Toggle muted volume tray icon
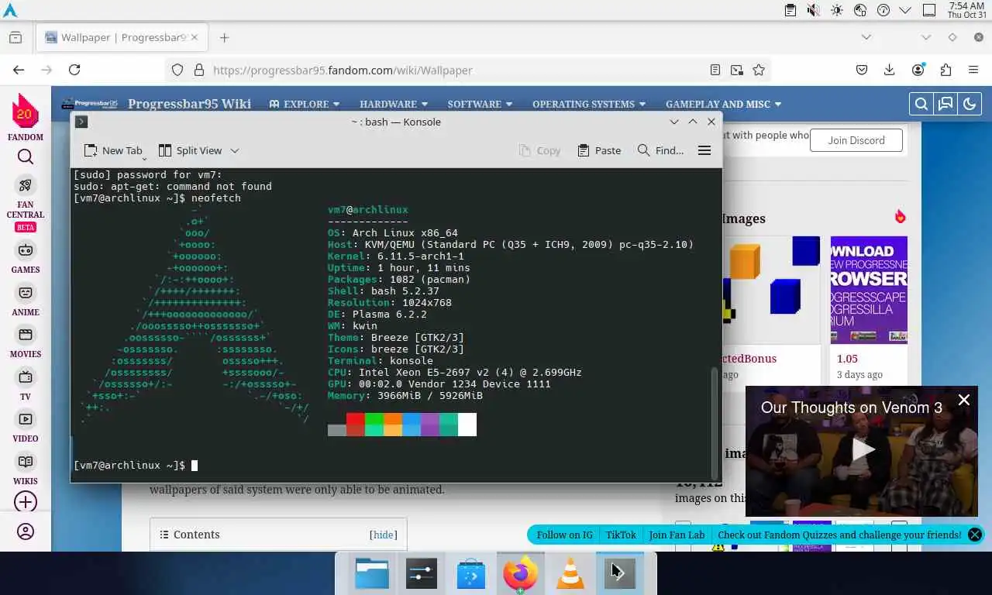The height and width of the screenshot is (595, 992). tap(813, 10)
